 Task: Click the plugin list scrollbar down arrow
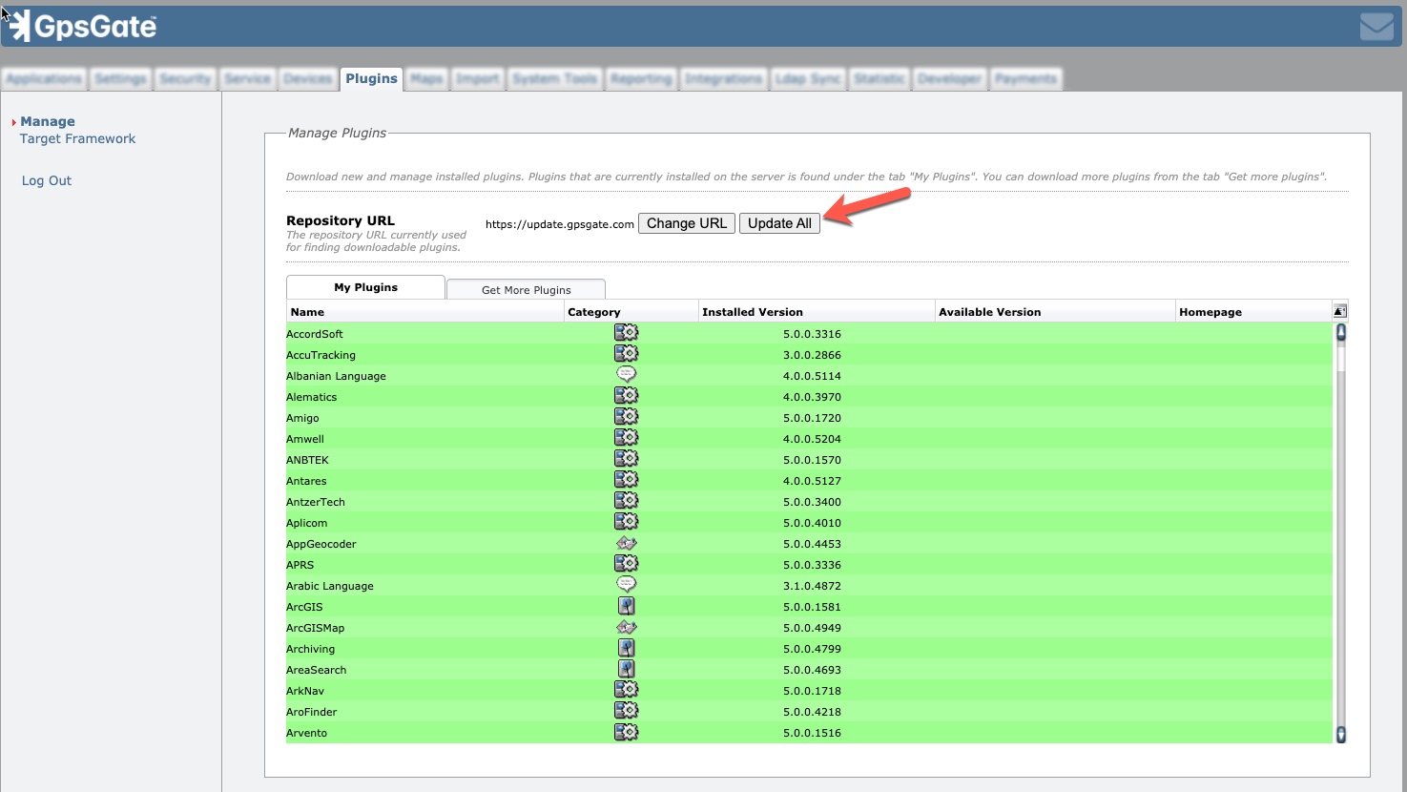point(1340,734)
